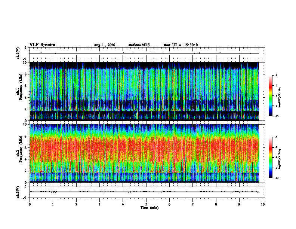Viewport: 296px width, 229px height.
Task: Click the ch.3 voltage waveform trace
Action: [144, 192]
